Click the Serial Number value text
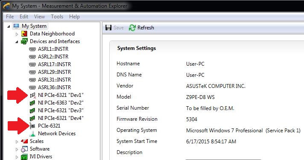 coord(210,108)
